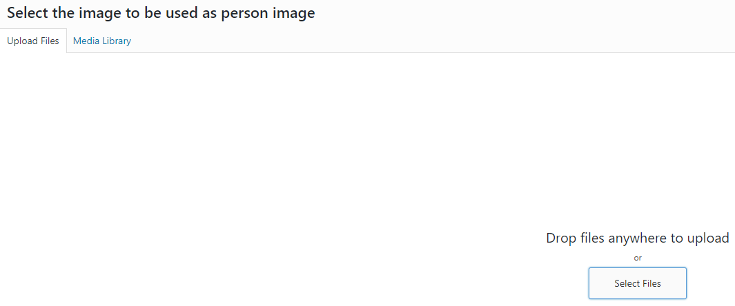Click the Select Files button
The width and height of the screenshot is (735, 306).
(x=638, y=283)
